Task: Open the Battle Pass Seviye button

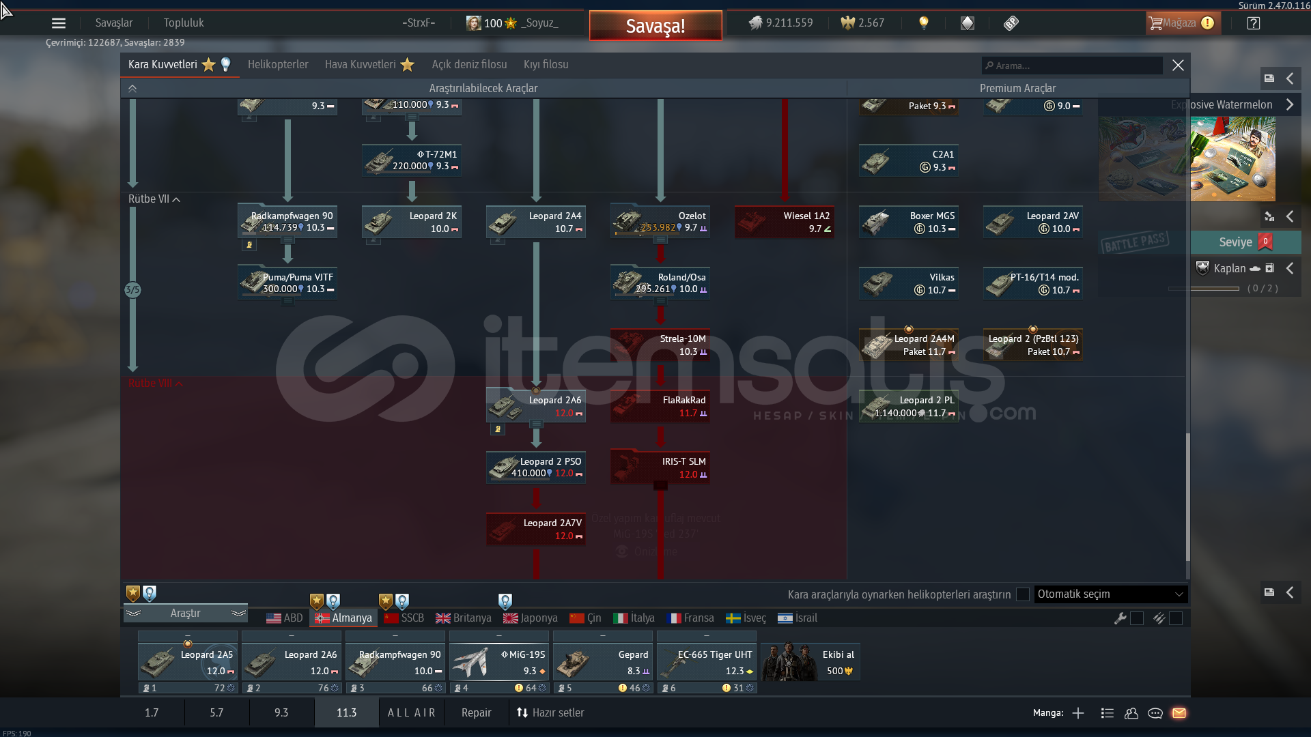Action: (1245, 242)
